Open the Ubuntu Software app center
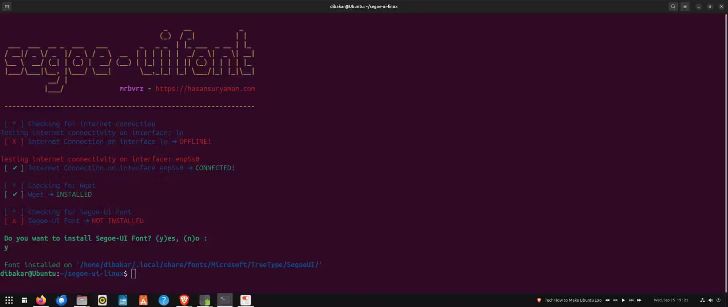This screenshot has height=307, width=728. pyautogui.click(x=143, y=300)
